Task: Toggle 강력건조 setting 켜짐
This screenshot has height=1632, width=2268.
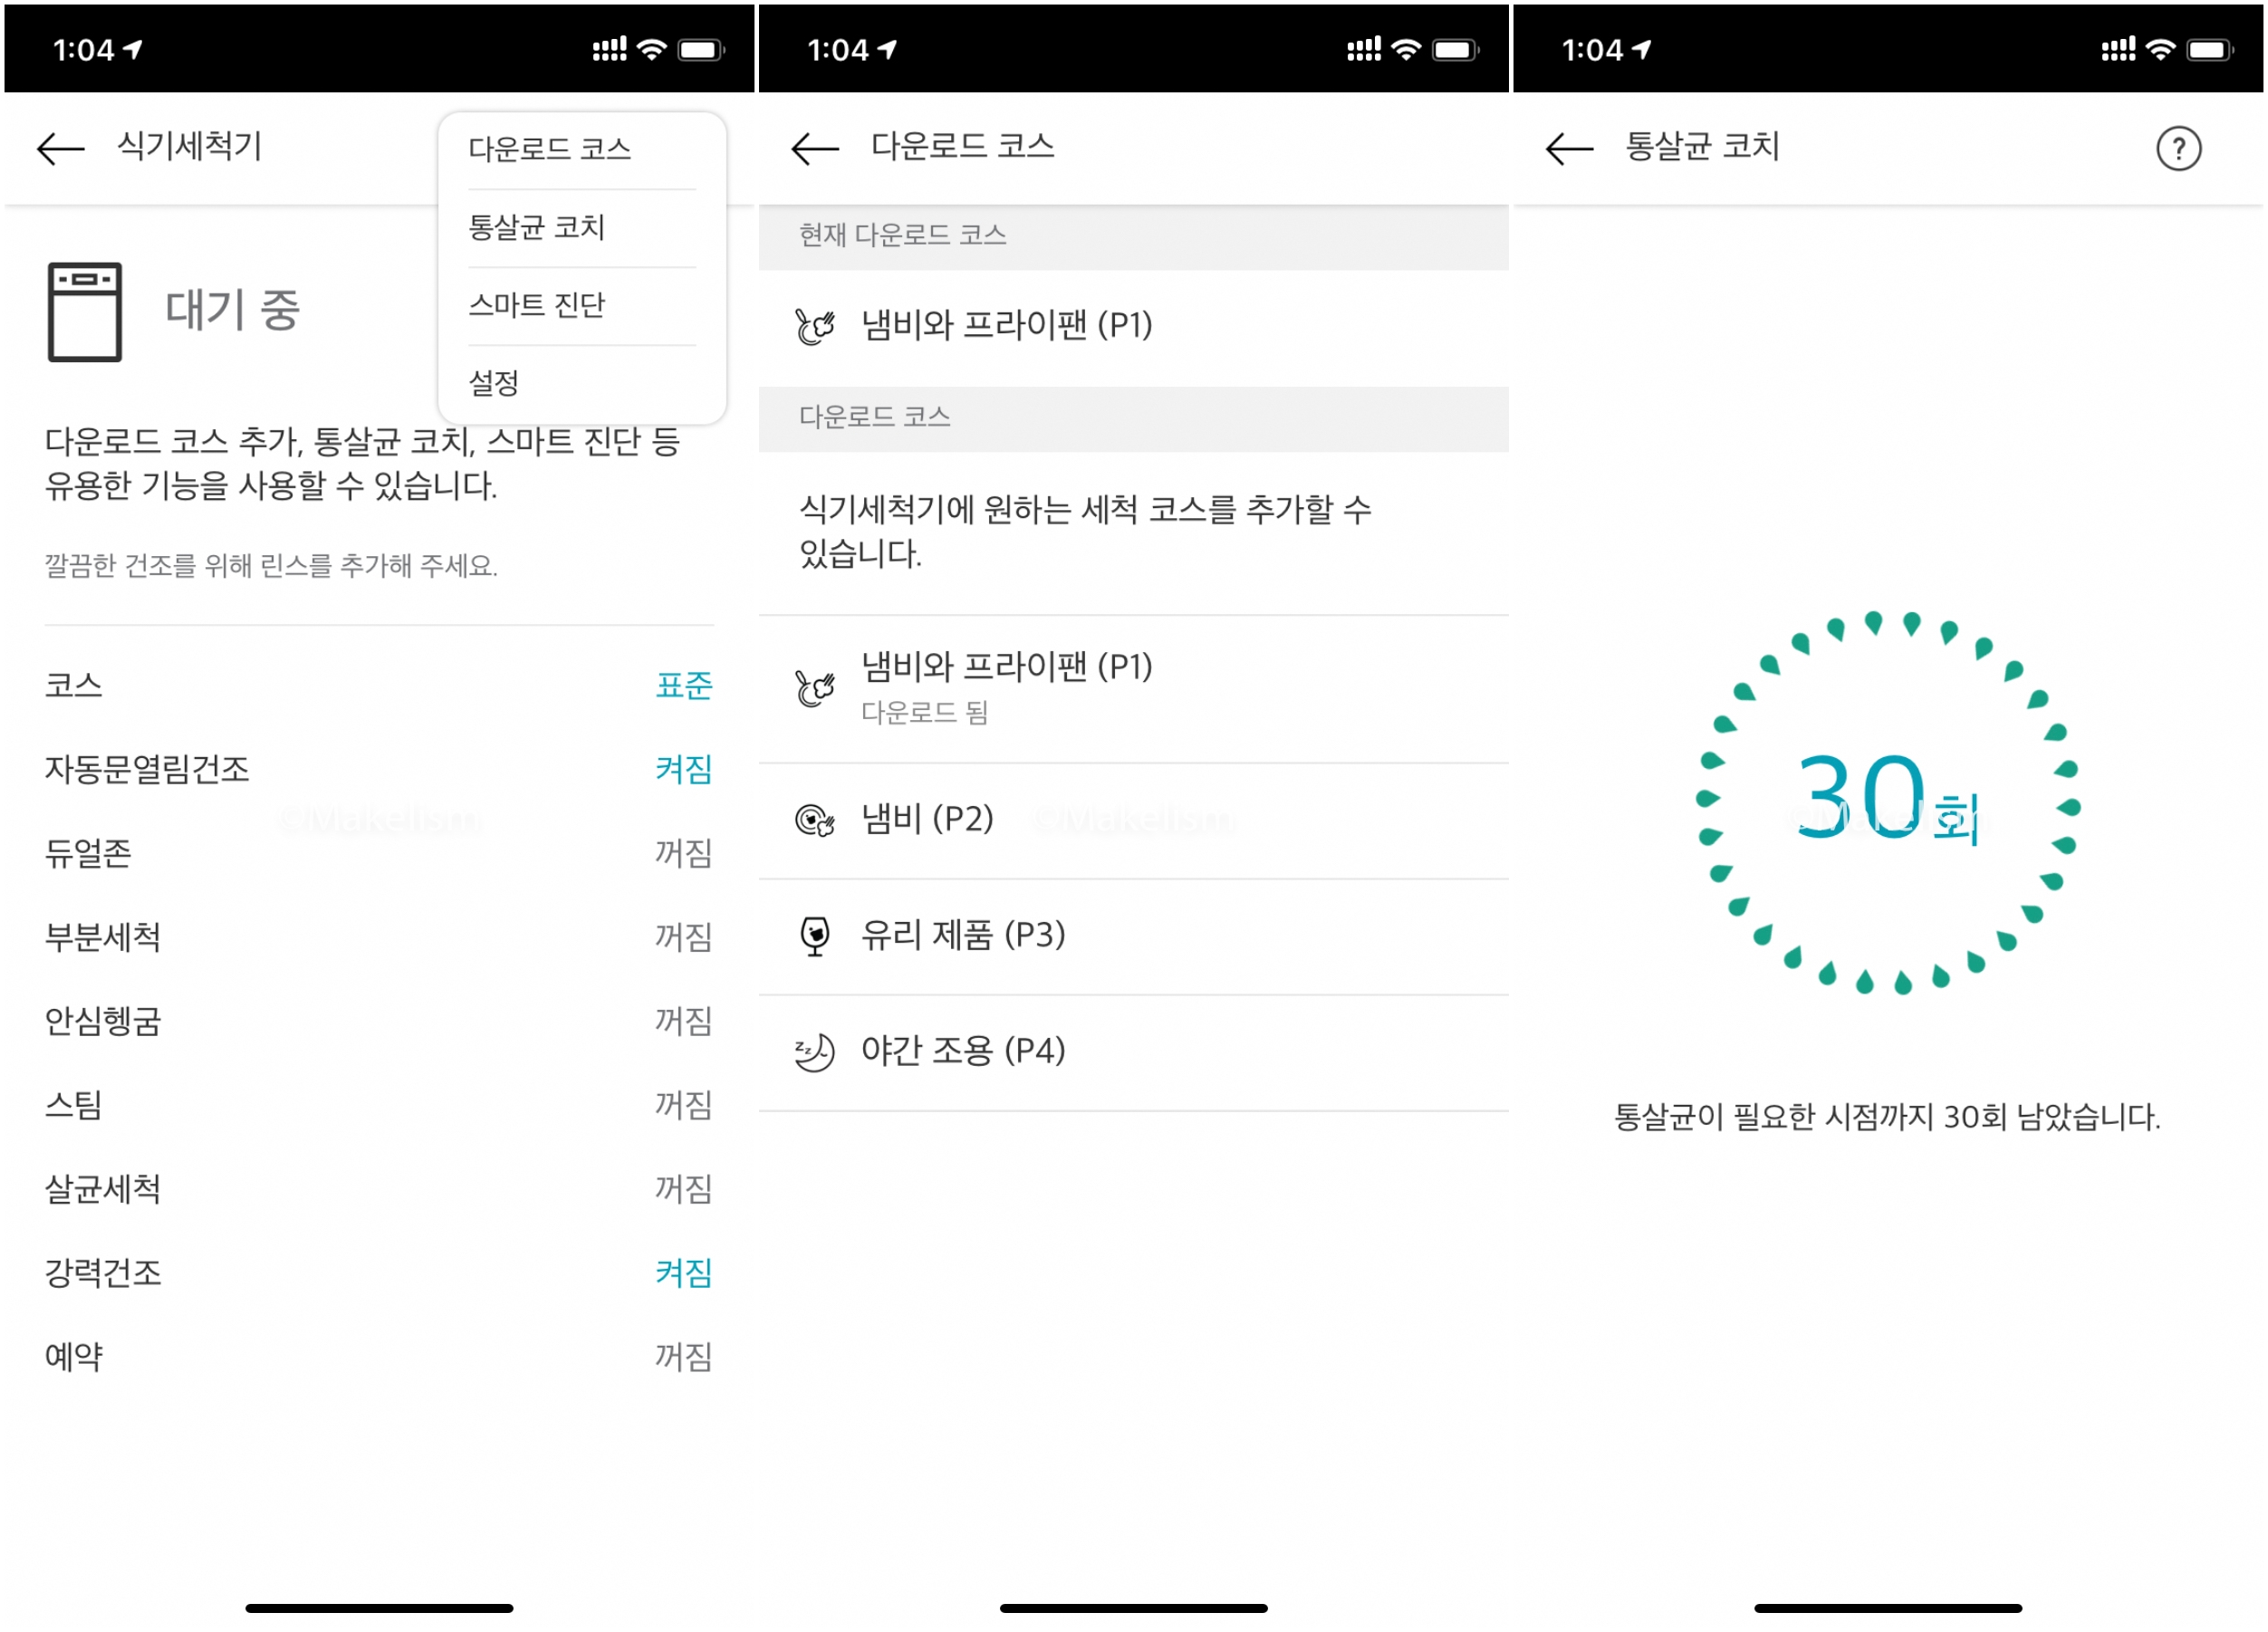Action: pos(683,1273)
